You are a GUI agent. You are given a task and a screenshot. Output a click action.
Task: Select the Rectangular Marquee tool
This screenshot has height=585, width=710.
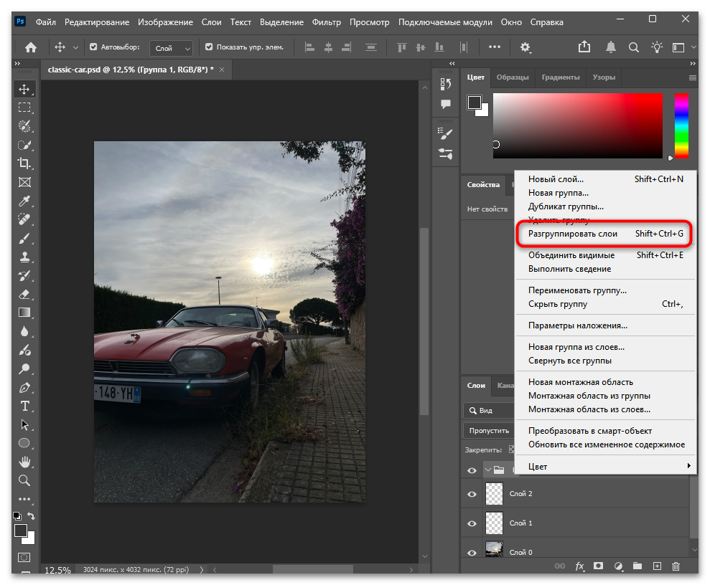tap(24, 108)
